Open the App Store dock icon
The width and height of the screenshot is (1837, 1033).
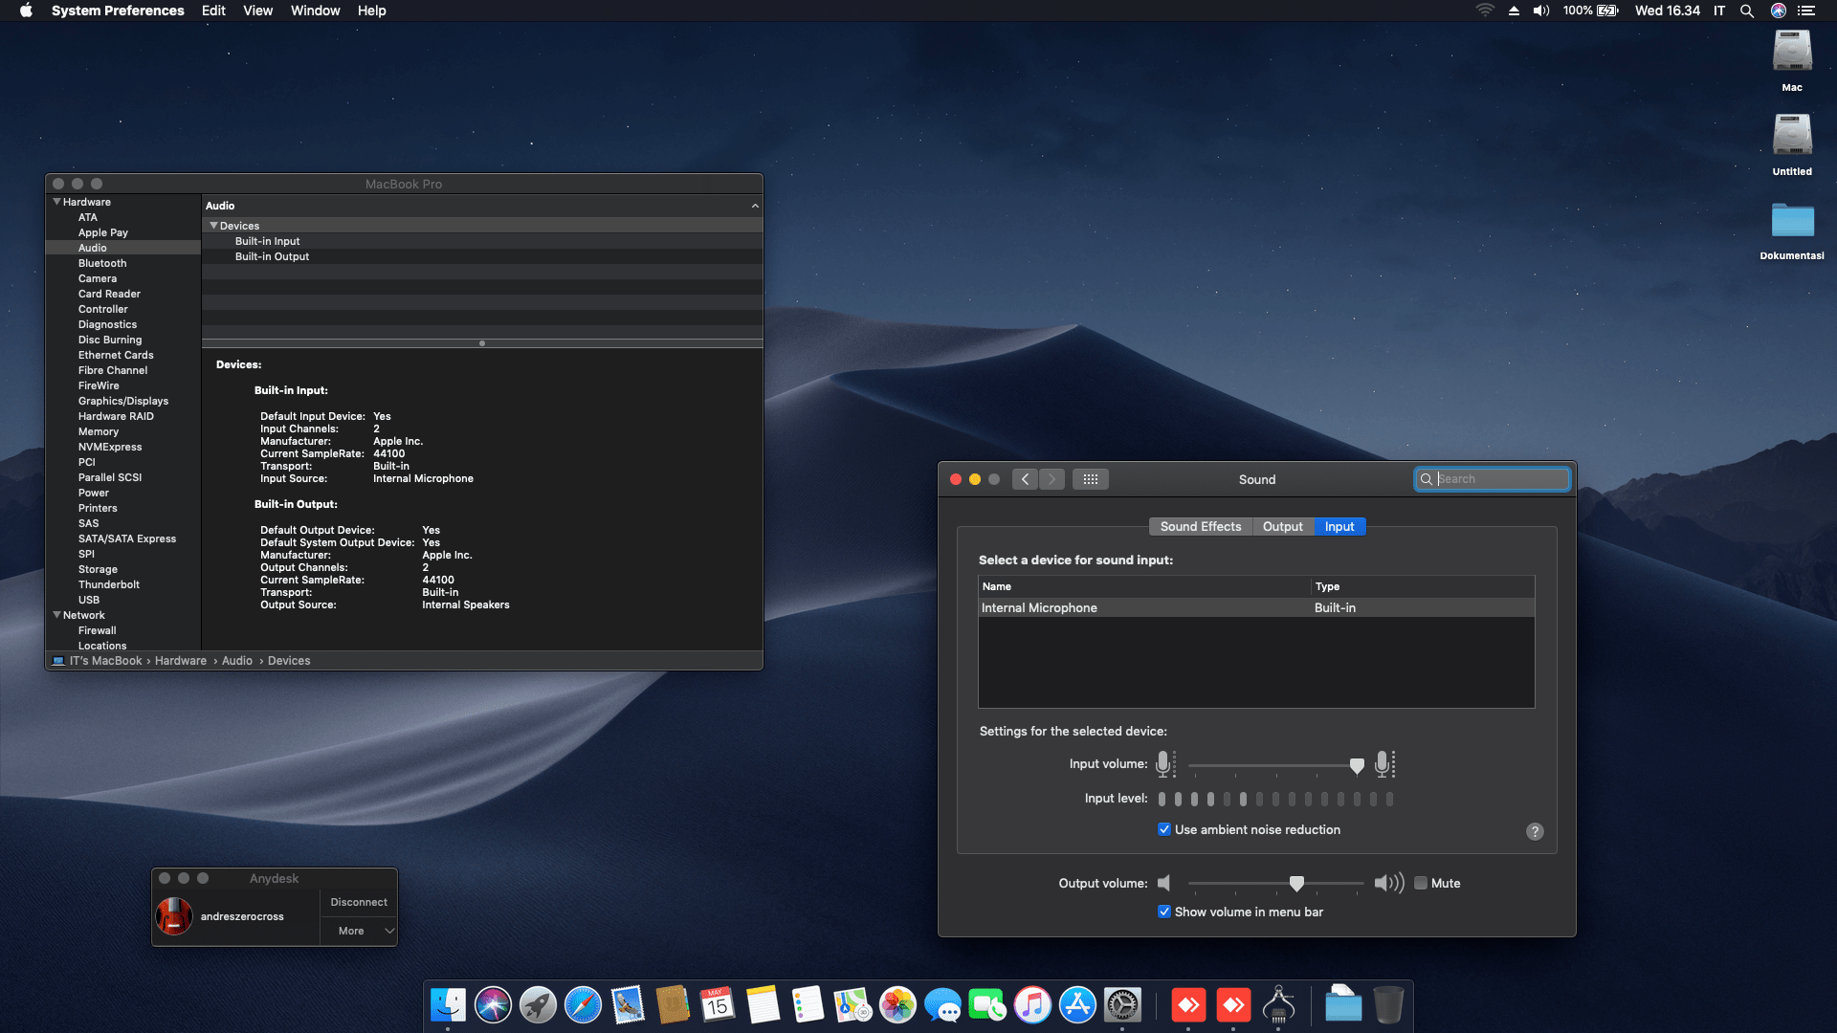[x=1077, y=1005]
